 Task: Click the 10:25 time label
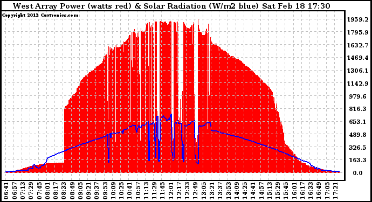[121, 191]
